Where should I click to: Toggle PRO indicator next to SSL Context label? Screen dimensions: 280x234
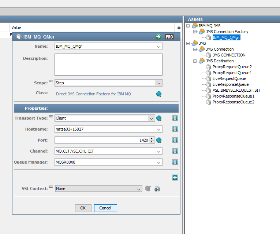pyautogui.click(x=51, y=187)
